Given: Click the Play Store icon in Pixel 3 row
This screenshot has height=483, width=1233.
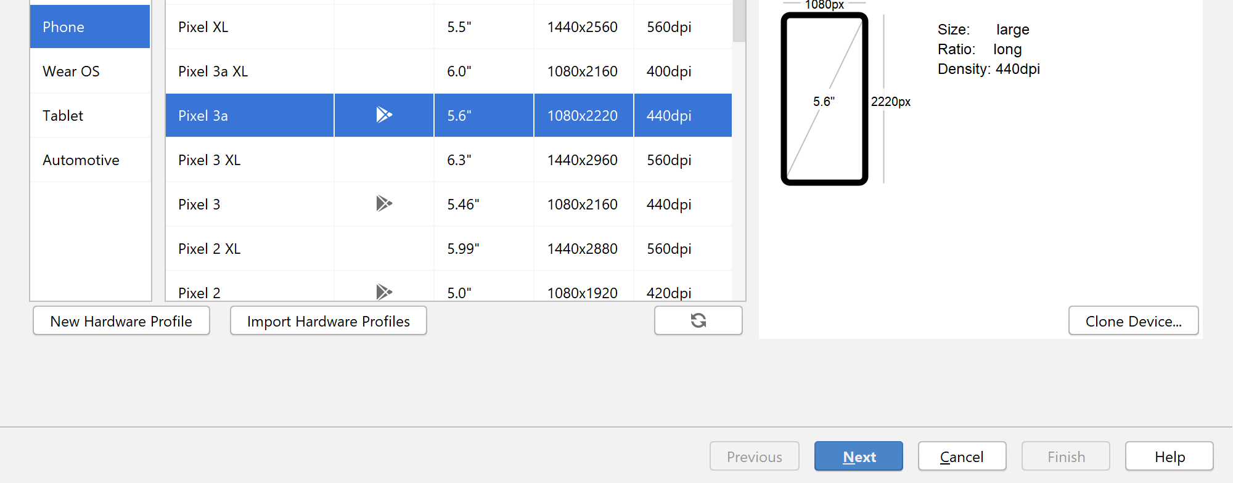Looking at the screenshot, I should click(x=384, y=203).
